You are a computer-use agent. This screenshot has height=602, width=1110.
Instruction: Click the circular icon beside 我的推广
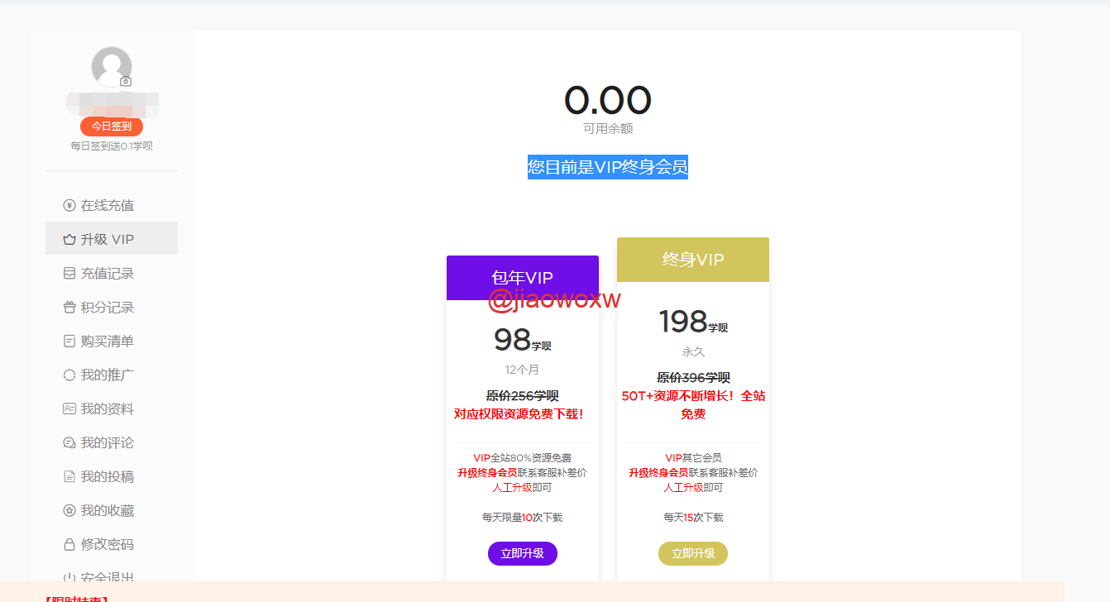[x=69, y=375]
